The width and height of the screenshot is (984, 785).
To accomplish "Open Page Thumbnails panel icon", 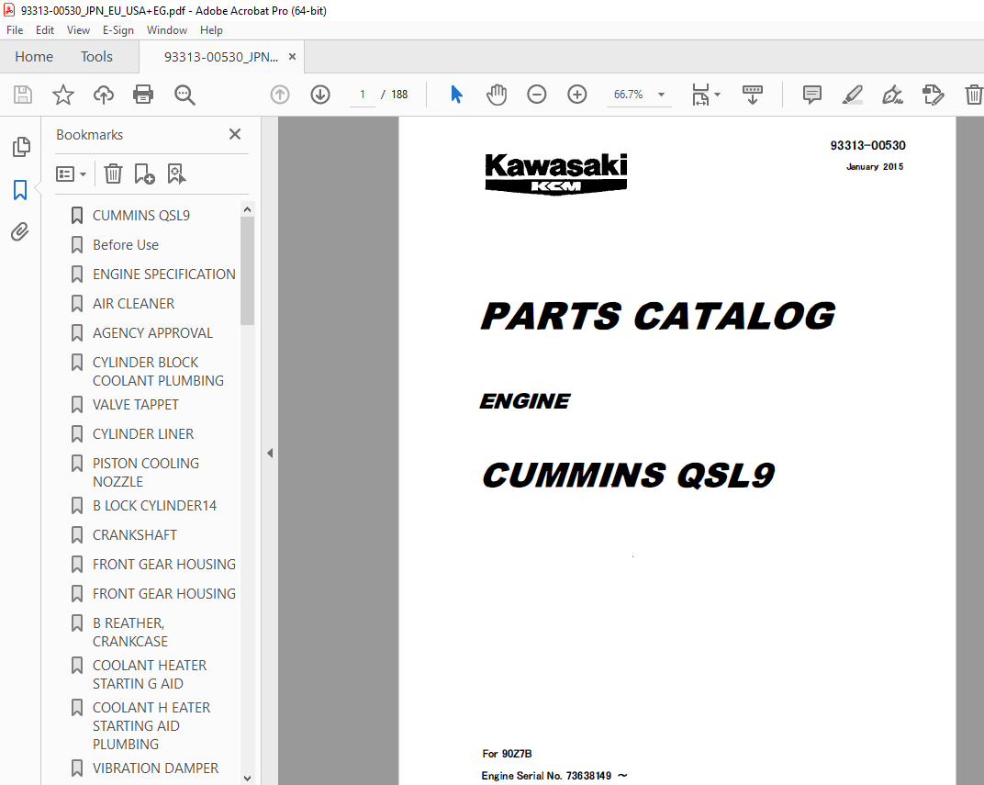I will (21, 147).
